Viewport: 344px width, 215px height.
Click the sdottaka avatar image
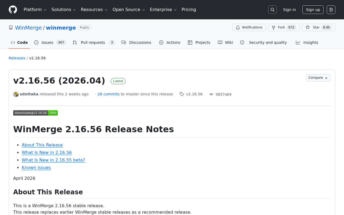pyautogui.click(x=16, y=94)
